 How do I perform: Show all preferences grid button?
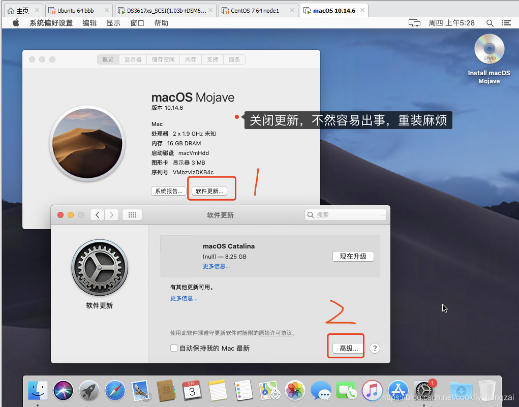pos(132,215)
